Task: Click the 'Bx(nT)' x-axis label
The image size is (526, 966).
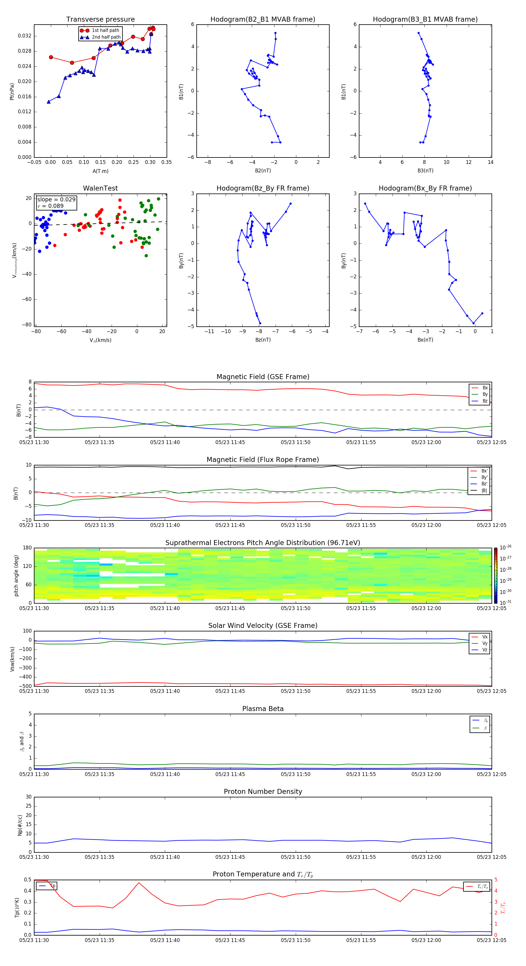Action: click(x=425, y=340)
